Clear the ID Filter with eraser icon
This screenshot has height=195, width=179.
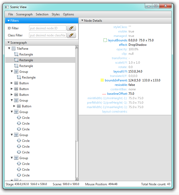[x=71, y=28]
